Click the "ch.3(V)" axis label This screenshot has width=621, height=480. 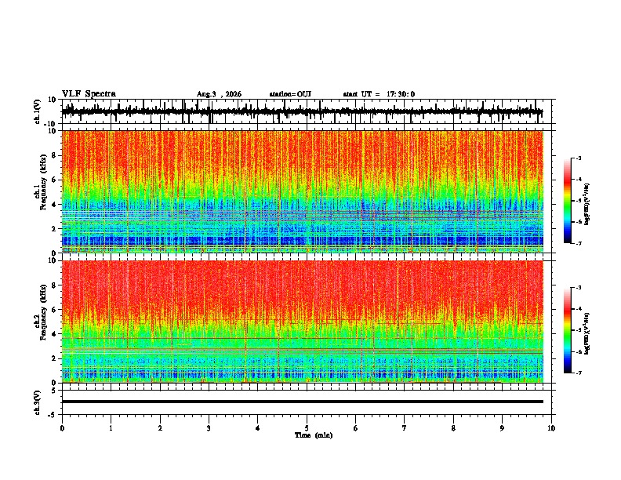tap(37, 402)
